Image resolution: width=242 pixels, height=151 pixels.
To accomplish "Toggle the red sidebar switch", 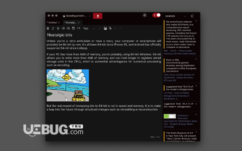I will click(x=156, y=15).
